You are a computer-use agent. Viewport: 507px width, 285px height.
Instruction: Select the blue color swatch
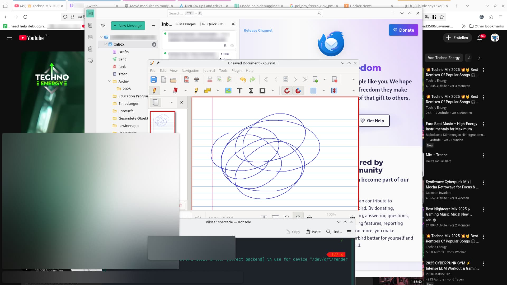pyautogui.click(x=313, y=91)
